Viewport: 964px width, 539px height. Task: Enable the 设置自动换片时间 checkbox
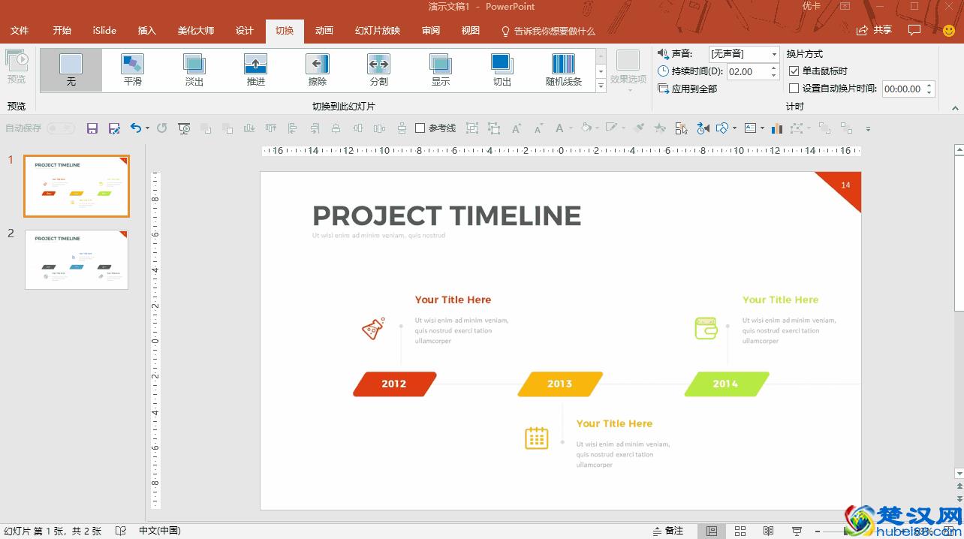(794, 89)
